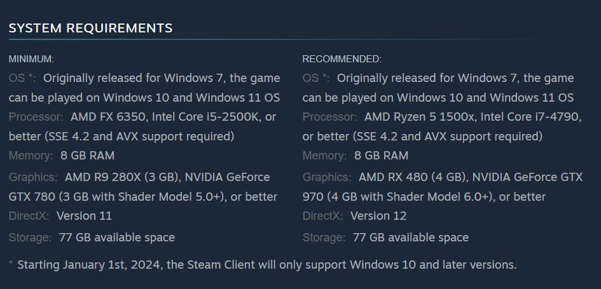Click the Graphics label in Minimum column

coord(32,177)
